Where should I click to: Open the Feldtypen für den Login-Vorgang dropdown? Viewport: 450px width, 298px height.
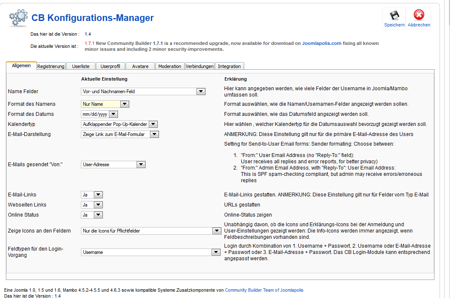point(151,252)
